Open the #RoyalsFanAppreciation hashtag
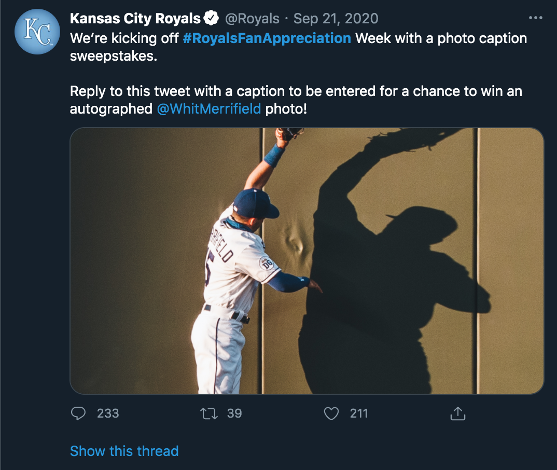 267,38
